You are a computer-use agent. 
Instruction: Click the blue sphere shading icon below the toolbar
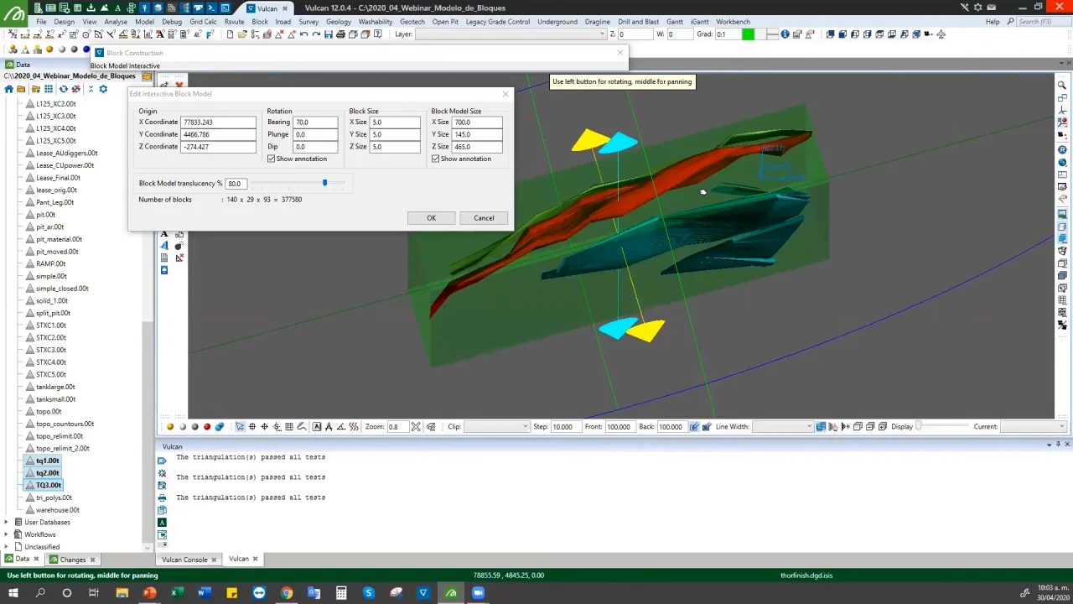[86, 49]
